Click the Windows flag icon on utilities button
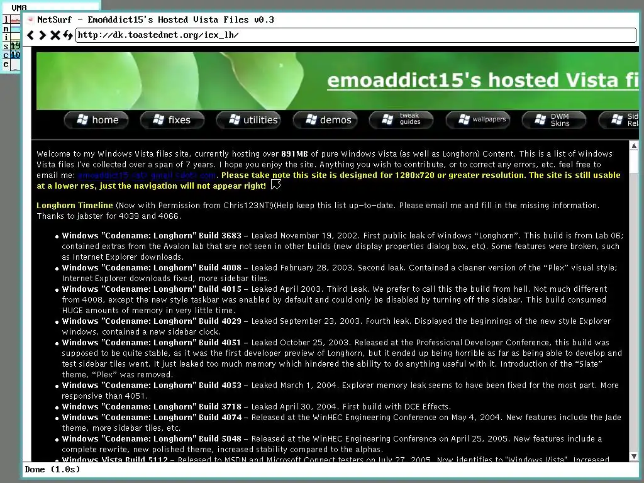The width and height of the screenshot is (644, 483). [235, 119]
